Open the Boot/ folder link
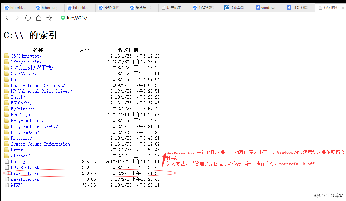346x201 pixels. [17, 80]
